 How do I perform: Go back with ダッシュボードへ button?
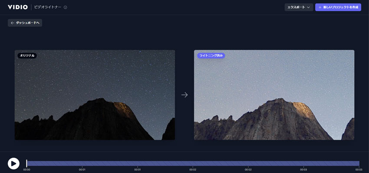pos(25,23)
